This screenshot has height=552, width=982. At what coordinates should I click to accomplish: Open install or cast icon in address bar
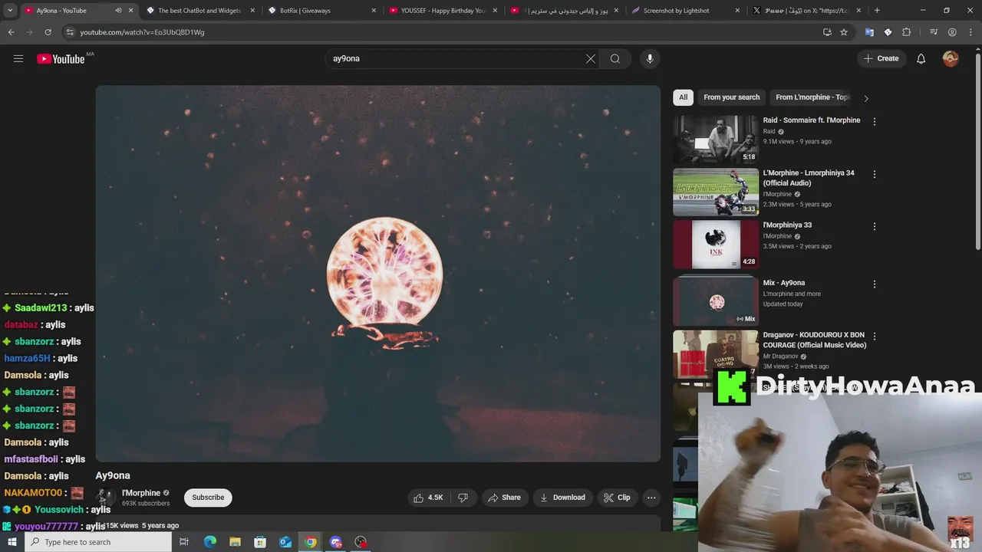coord(827,32)
